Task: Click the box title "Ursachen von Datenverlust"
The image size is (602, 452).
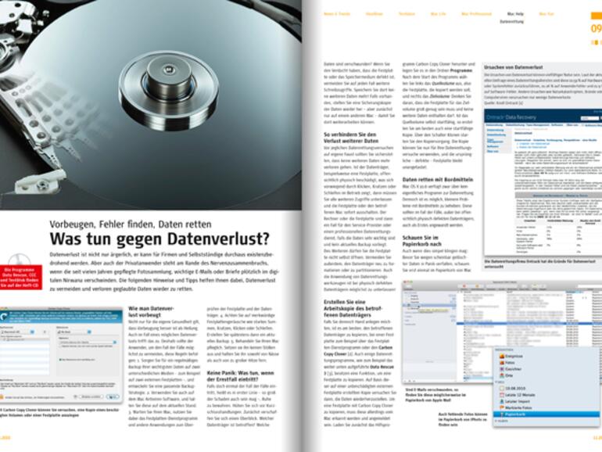Action: click(513, 67)
